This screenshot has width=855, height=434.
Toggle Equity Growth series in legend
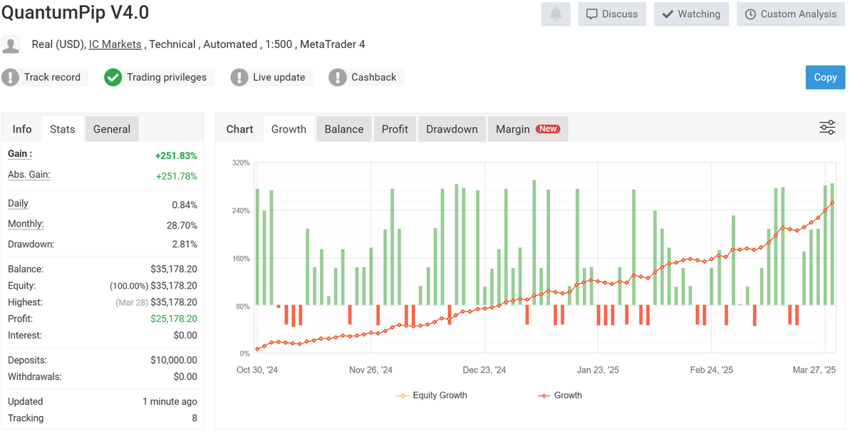click(432, 396)
